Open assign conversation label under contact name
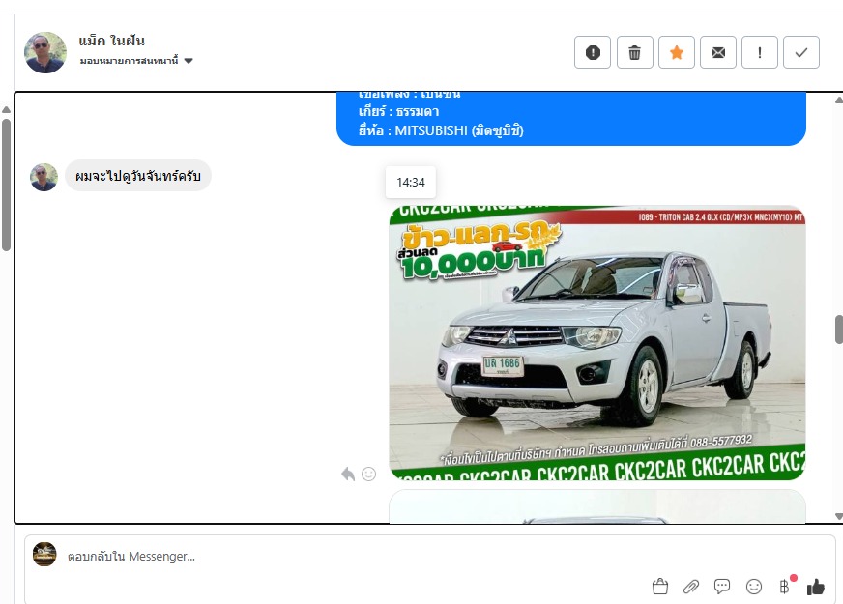 pos(129,61)
